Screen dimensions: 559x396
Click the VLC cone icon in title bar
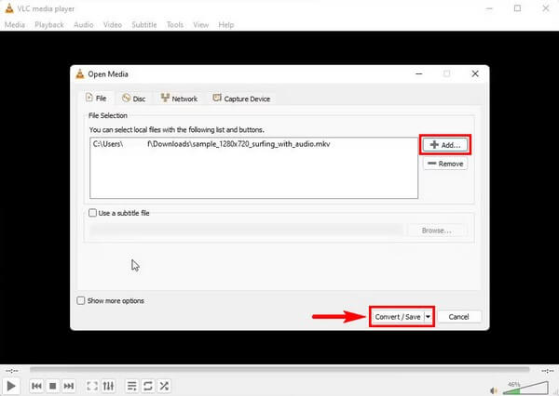[x=9, y=8]
